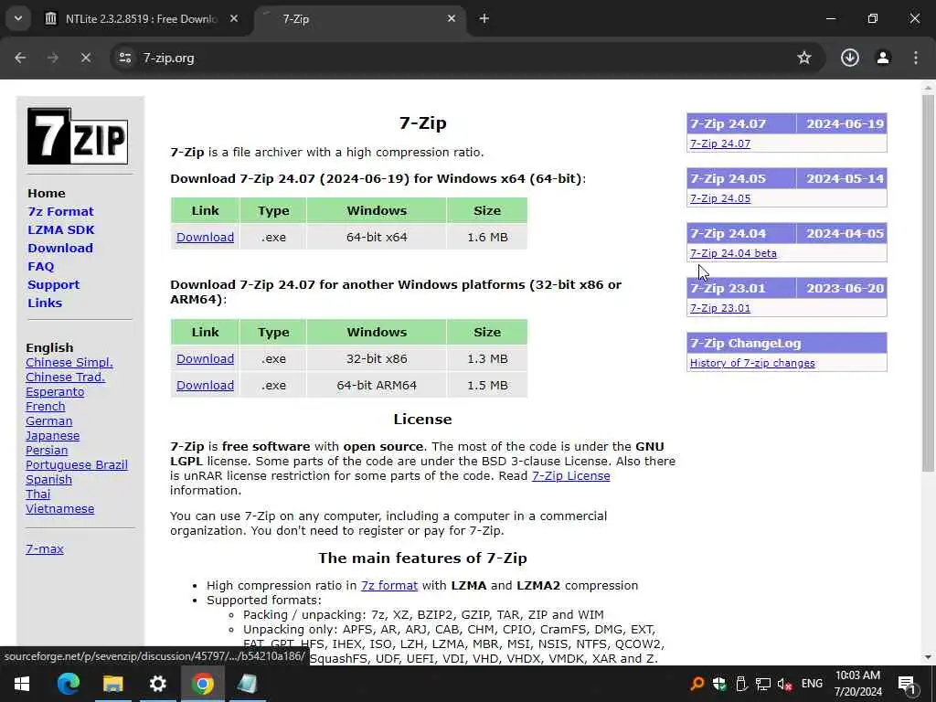Switch language to German
Screen dimensions: 936x702
pyautogui.click(x=49, y=420)
